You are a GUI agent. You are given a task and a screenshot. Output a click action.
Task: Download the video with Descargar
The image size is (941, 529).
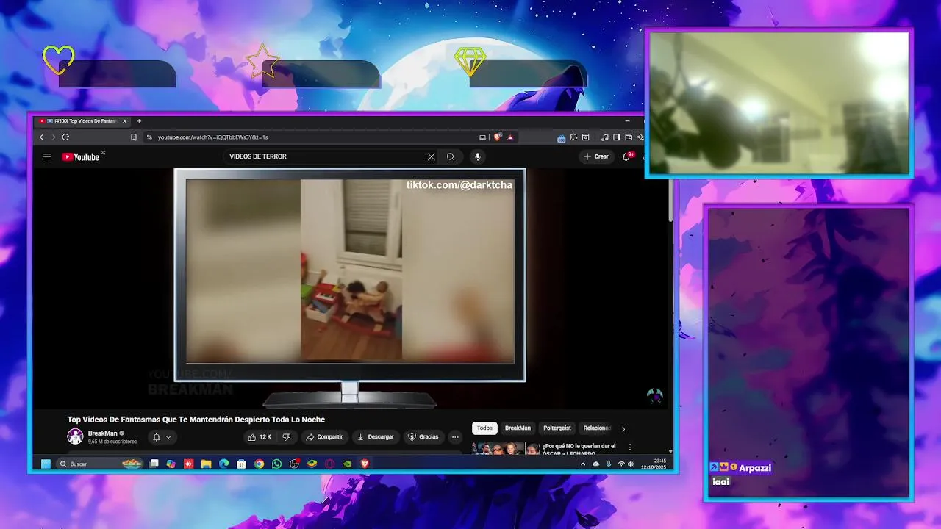tap(376, 437)
